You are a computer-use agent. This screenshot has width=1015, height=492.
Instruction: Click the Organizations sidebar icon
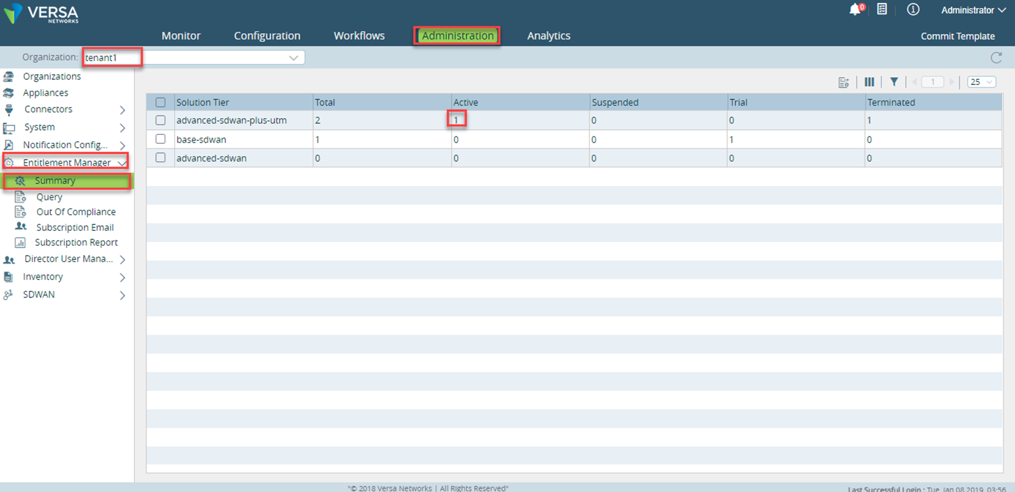[x=8, y=77]
